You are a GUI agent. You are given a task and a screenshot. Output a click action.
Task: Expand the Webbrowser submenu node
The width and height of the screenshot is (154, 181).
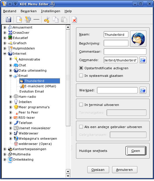click(x=10, y=134)
